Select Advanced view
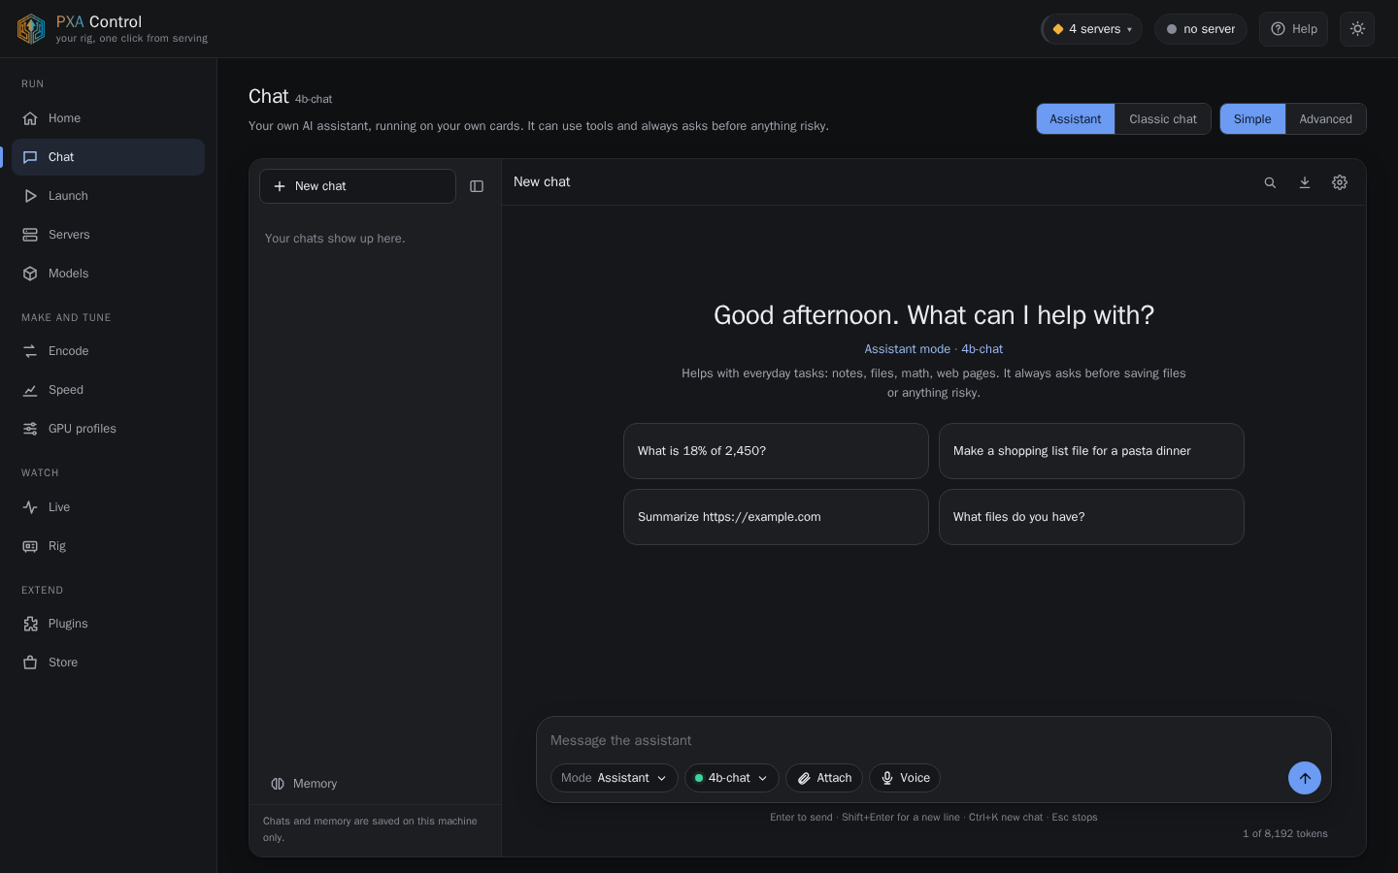This screenshot has height=873, width=1398. (1326, 119)
